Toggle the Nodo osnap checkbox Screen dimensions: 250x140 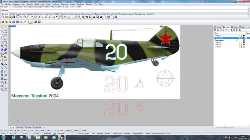coord(58,131)
